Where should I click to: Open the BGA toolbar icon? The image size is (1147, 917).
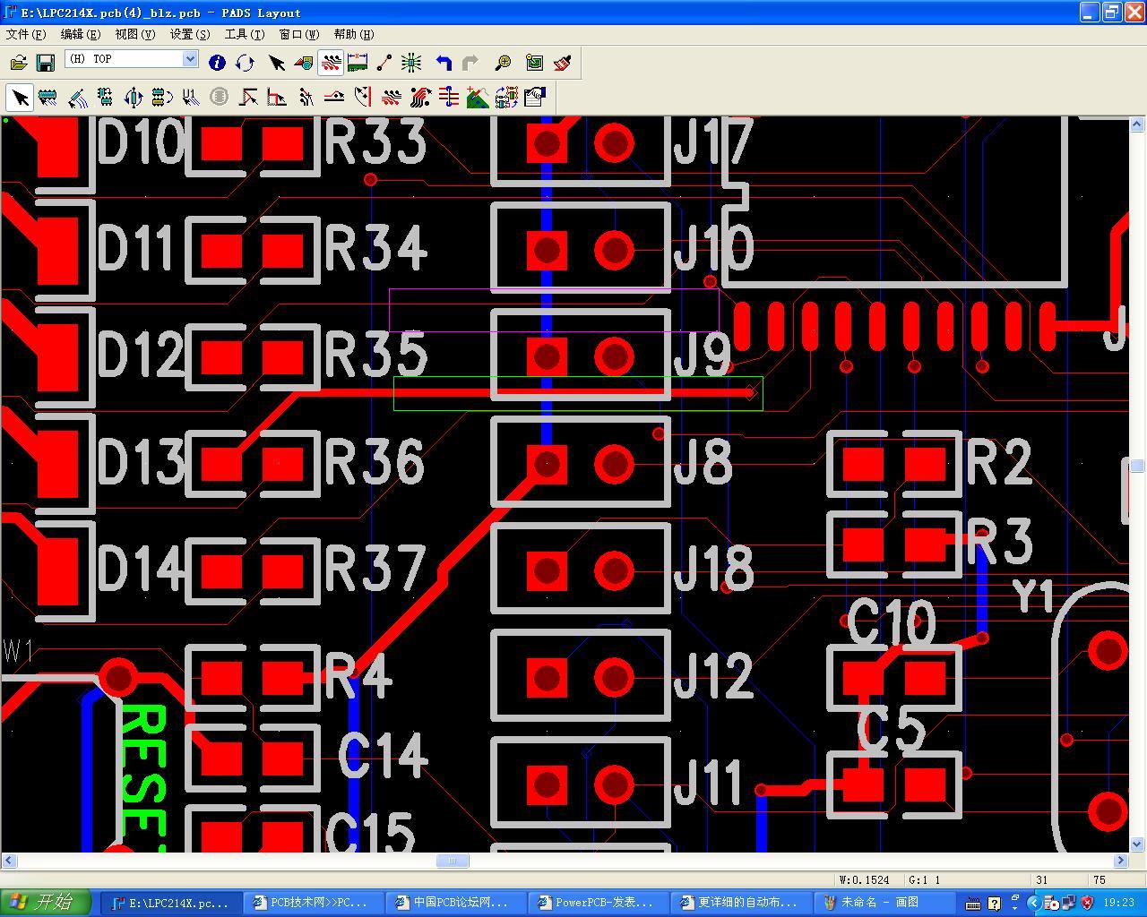click(411, 63)
